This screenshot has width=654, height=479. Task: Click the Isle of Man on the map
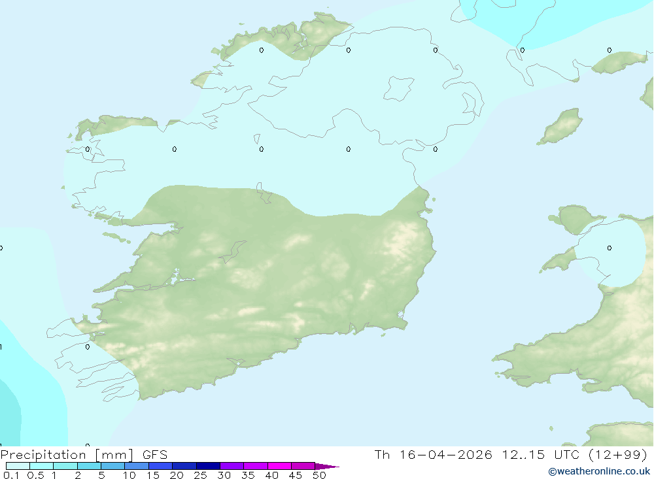(x=560, y=126)
